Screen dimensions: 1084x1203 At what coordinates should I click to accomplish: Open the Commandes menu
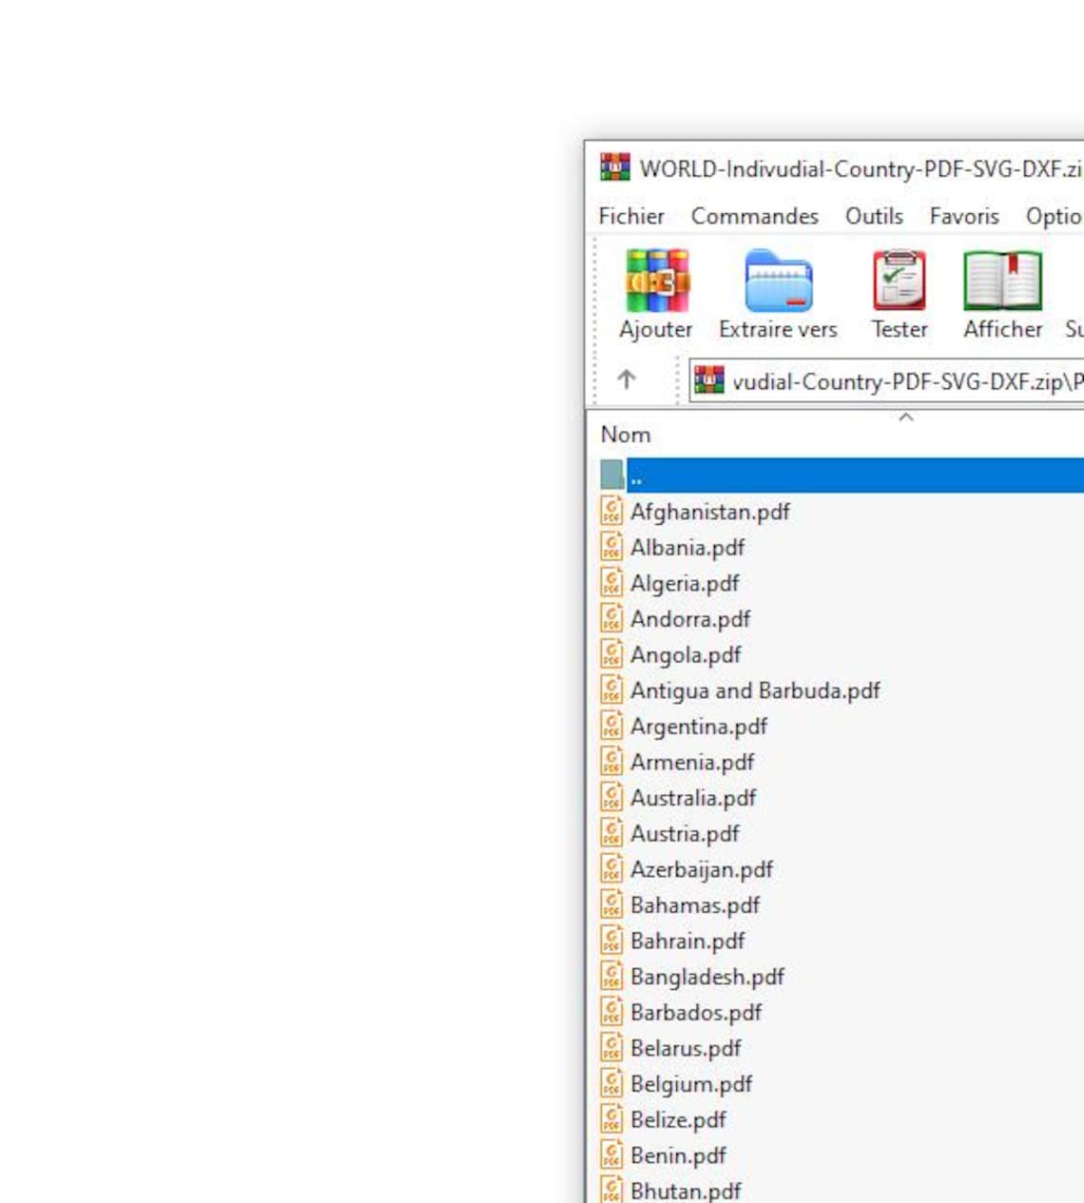coord(754,216)
